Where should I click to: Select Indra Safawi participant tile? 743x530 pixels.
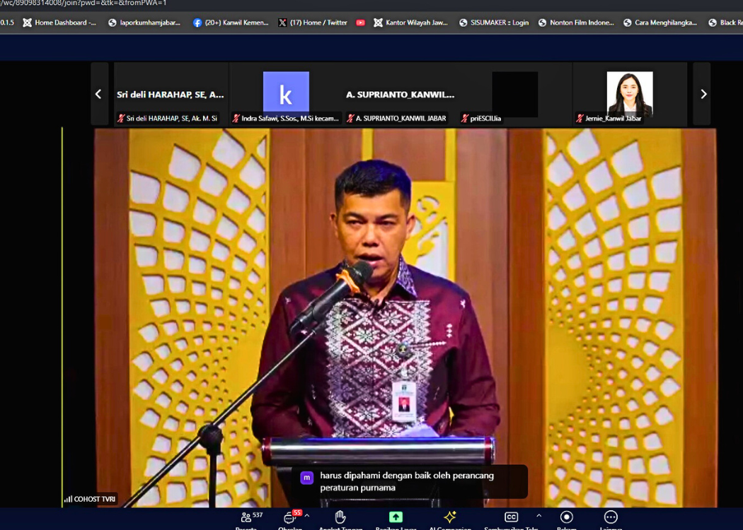[286, 94]
